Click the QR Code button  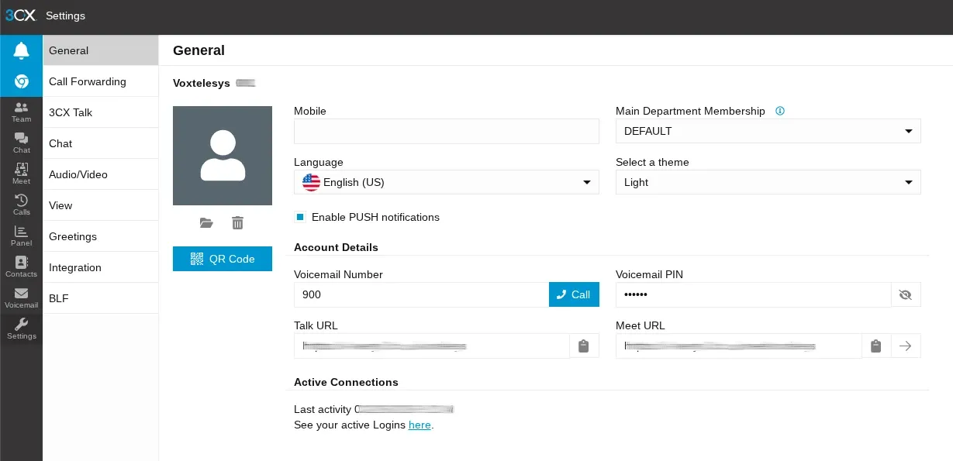(x=223, y=259)
